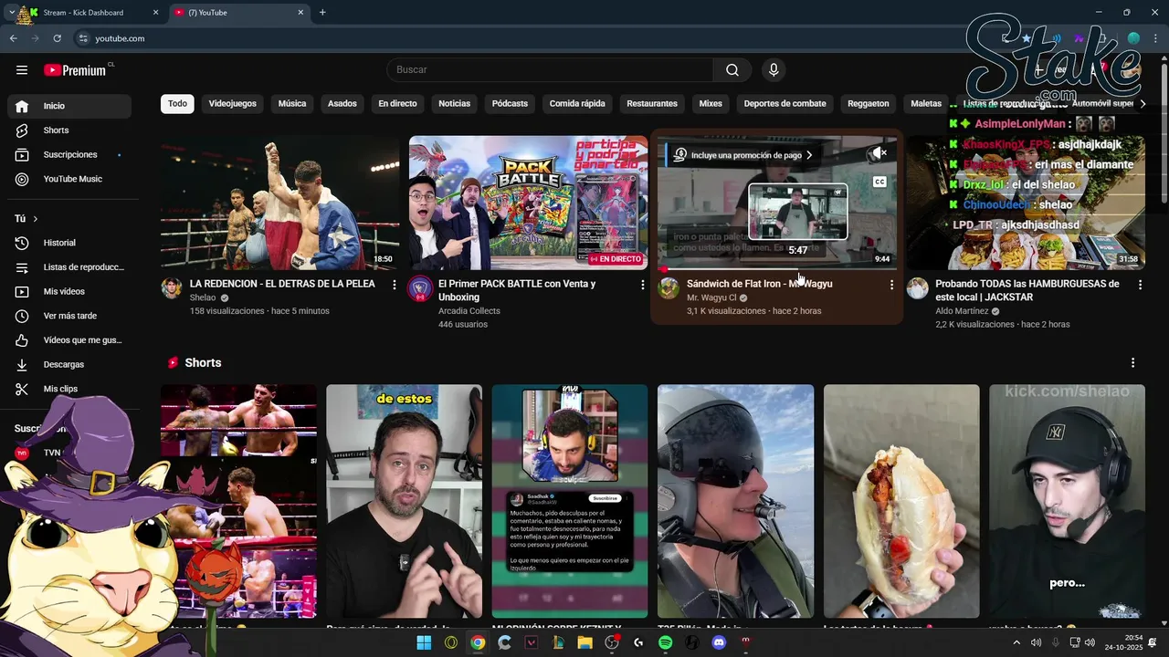Image resolution: width=1169 pixels, height=657 pixels.
Task: Click the Windows Start button
Action: click(424, 642)
